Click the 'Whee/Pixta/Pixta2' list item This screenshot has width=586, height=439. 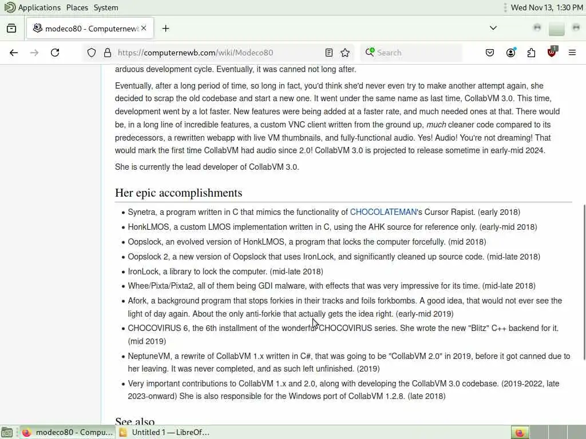(x=331, y=286)
